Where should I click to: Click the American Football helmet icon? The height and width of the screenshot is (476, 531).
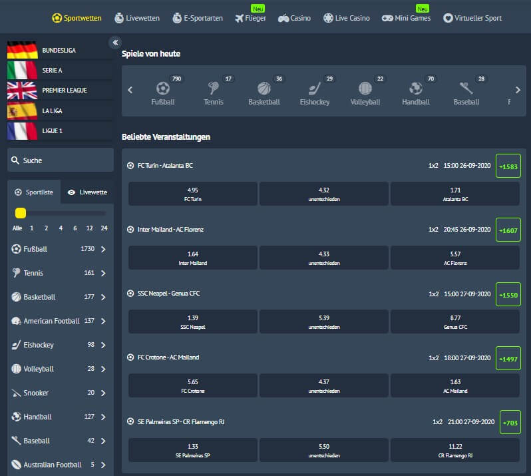[16, 321]
